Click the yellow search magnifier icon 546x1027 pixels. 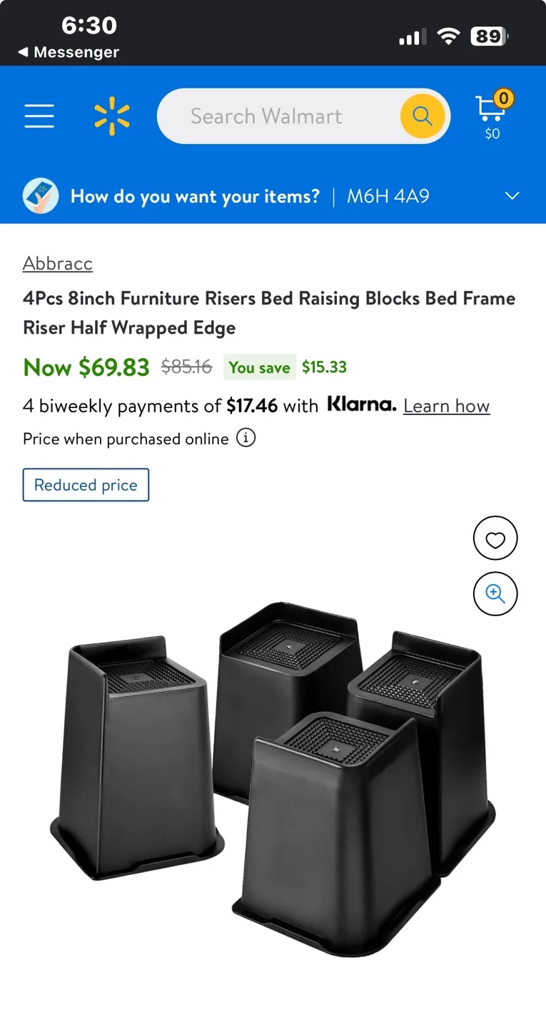[x=421, y=116]
